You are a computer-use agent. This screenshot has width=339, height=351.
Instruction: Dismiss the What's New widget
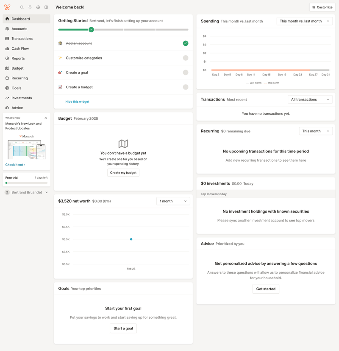coord(46,118)
